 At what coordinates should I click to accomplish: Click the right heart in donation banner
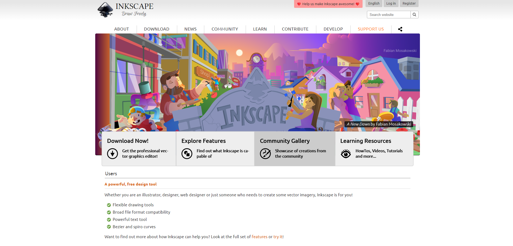tap(357, 4)
